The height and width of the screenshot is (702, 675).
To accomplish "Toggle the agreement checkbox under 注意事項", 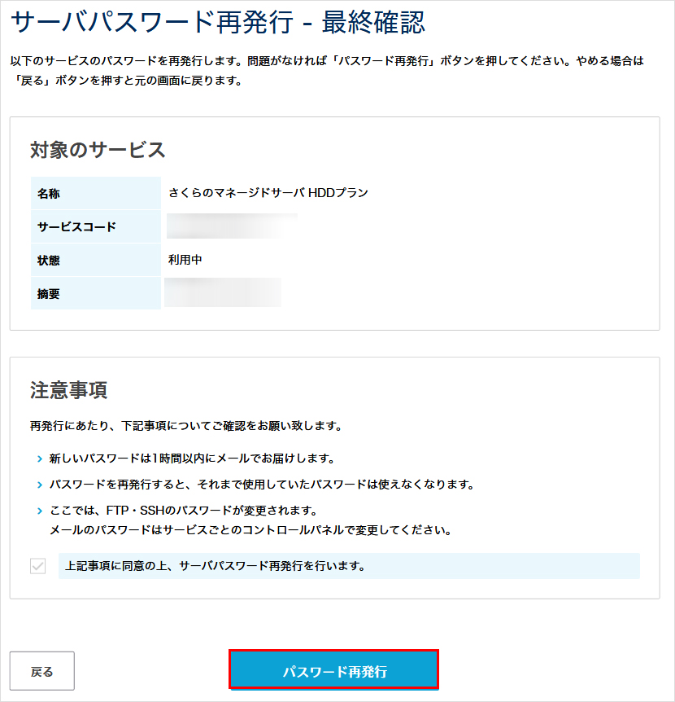I will (x=38, y=566).
